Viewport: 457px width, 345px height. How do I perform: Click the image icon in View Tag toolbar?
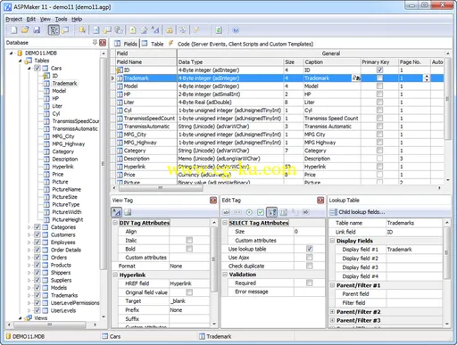point(128,212)
